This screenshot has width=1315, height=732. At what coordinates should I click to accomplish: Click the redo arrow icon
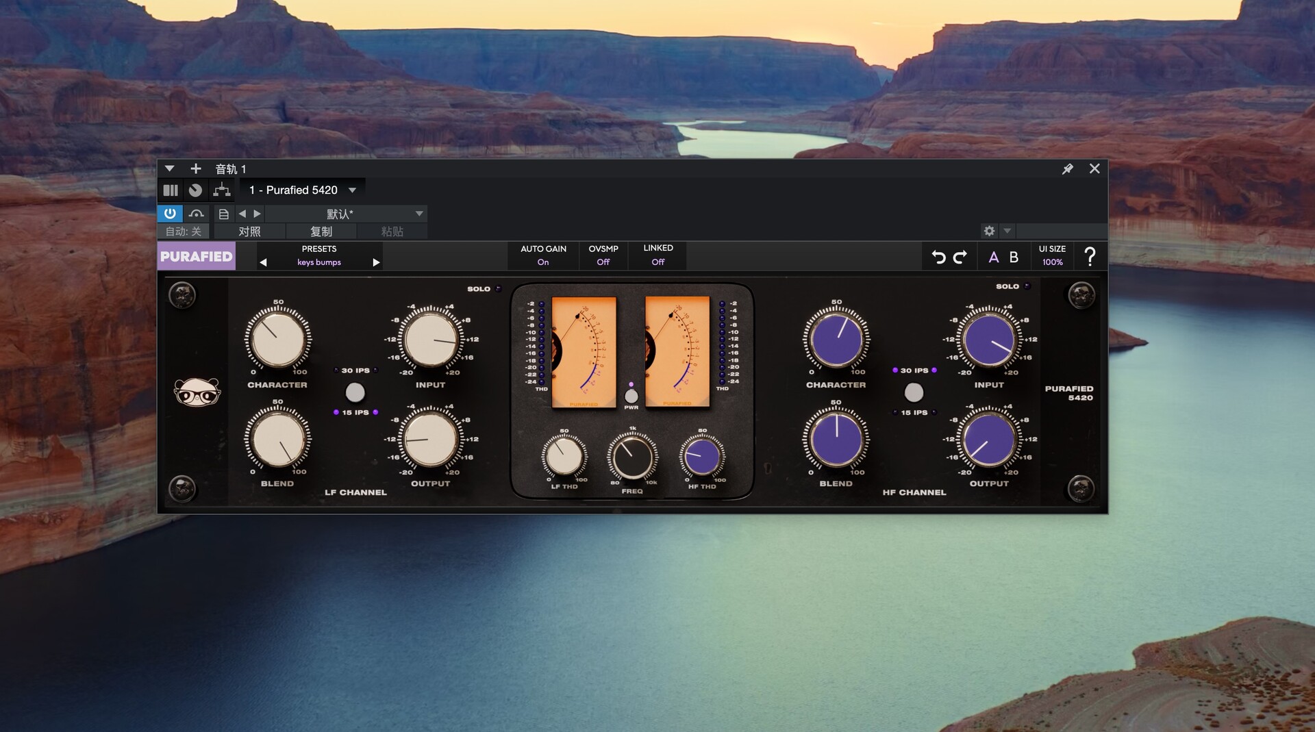click(x=960, y=257)
